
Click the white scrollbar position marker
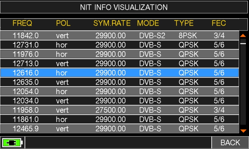click(x=243, y=43)
